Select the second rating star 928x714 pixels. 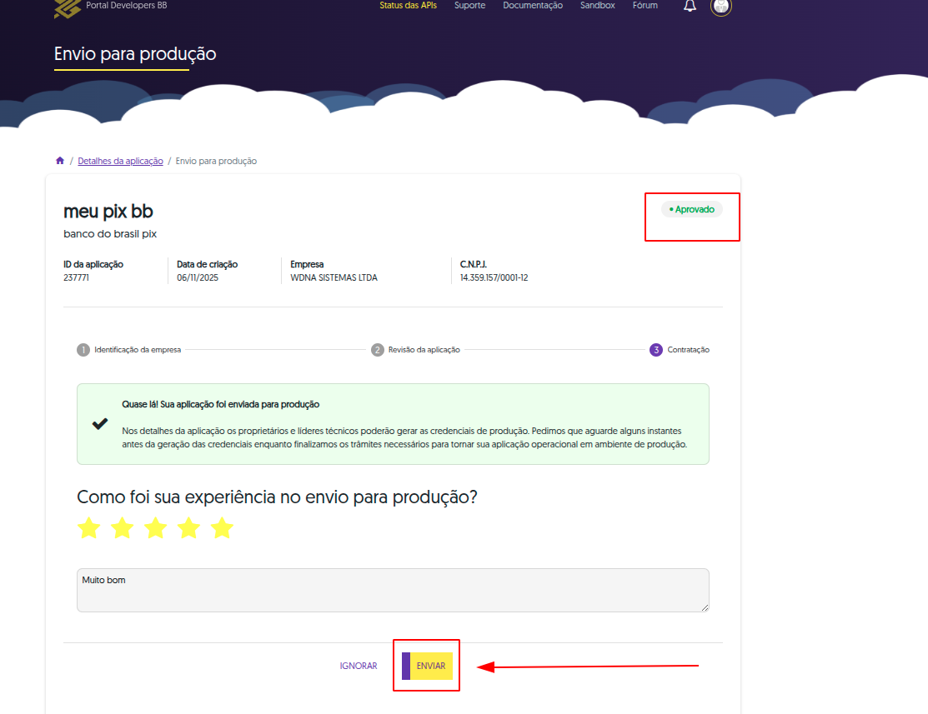[122, 528]
